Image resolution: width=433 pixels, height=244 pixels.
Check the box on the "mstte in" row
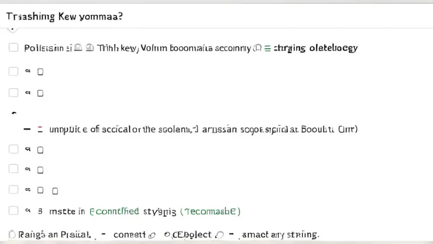[13, 211]
